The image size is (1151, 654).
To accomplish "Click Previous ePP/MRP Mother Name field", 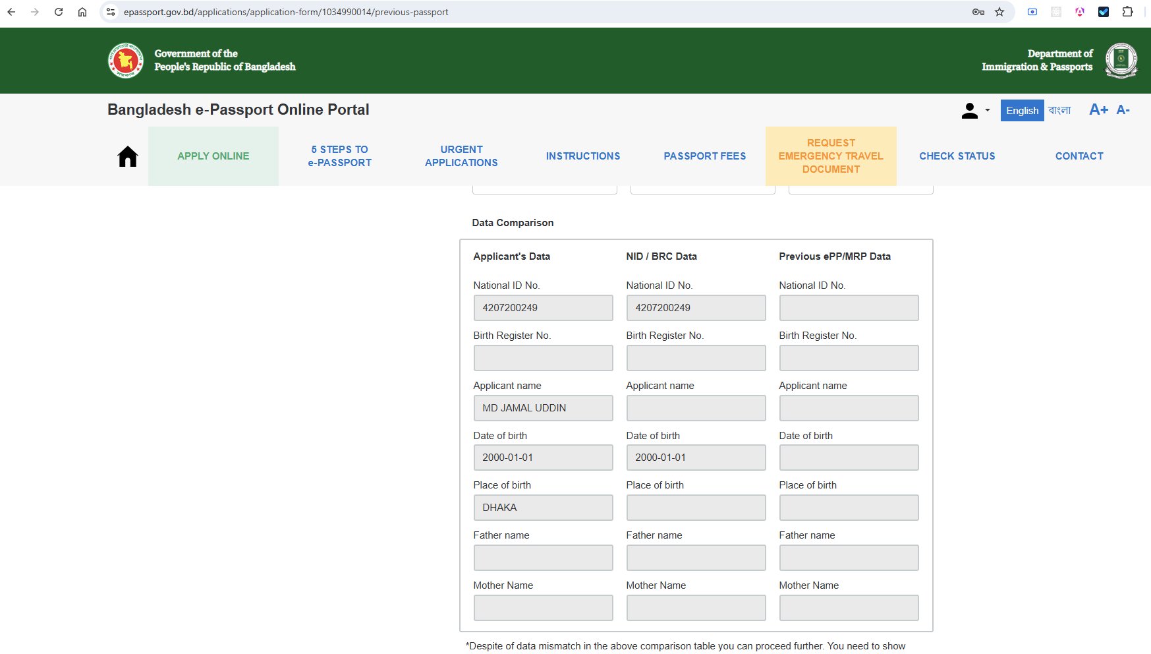I will (x=849, y=608).
